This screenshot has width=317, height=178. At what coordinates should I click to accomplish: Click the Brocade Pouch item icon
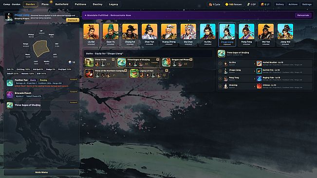tap(10, 94)
